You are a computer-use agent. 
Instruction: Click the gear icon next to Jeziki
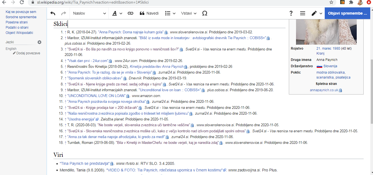tap(39, 42)
